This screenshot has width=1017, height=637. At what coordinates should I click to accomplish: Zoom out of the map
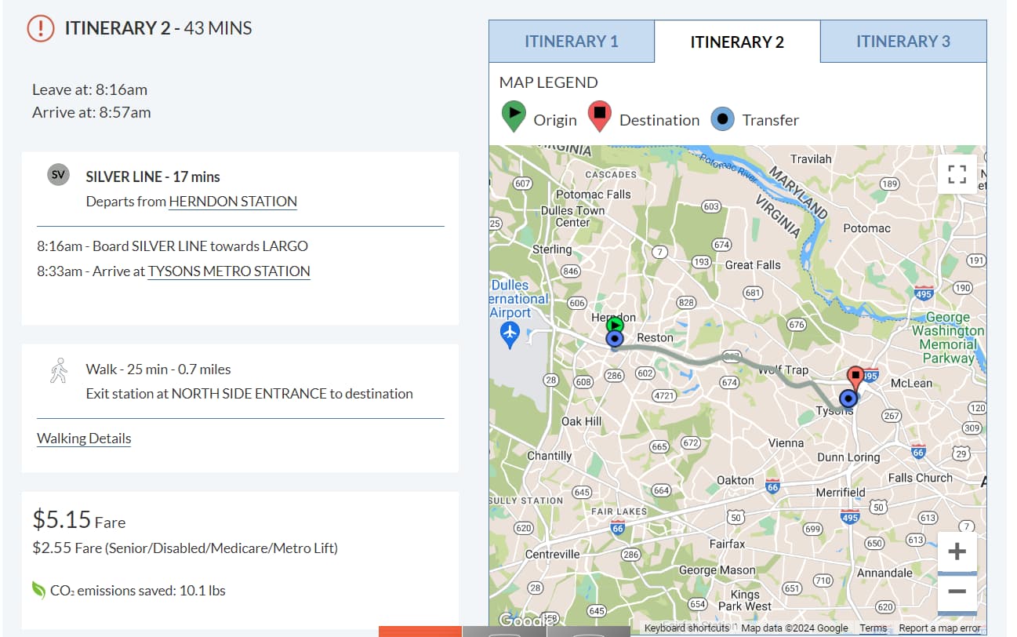pos(957,592)
